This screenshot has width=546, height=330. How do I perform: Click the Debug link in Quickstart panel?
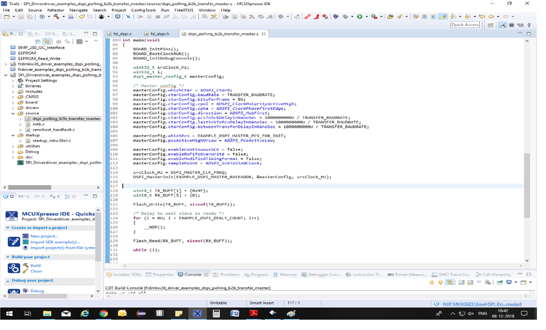tap(37, 291)
